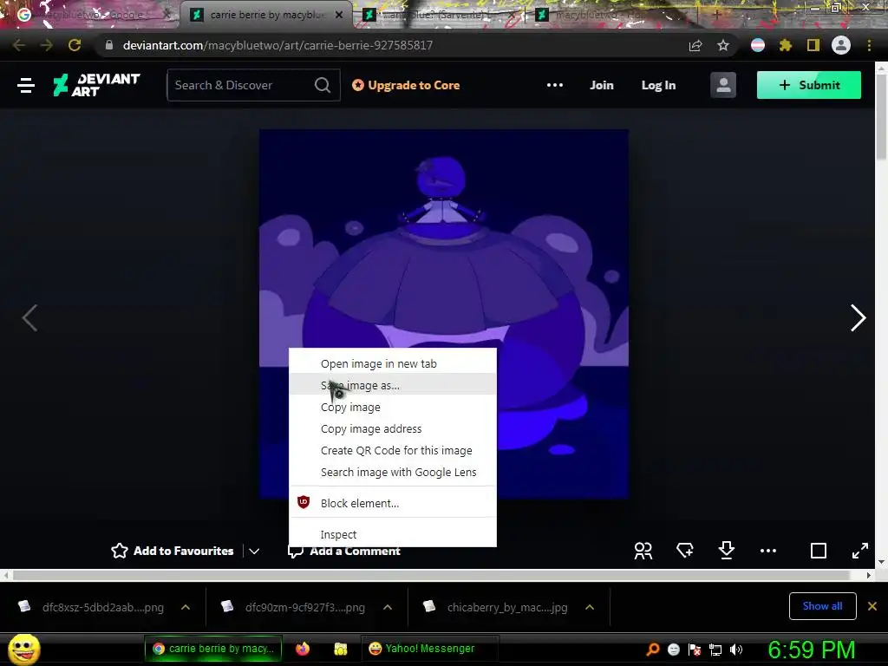Choose Search image with Google Lens
The image size is (888, 666).
tap(393, 472)
